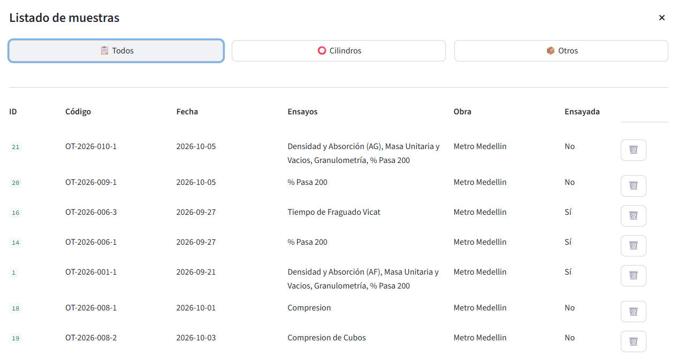Click the Ensayos column header
678x358 pixels.
tap(302, 112)
